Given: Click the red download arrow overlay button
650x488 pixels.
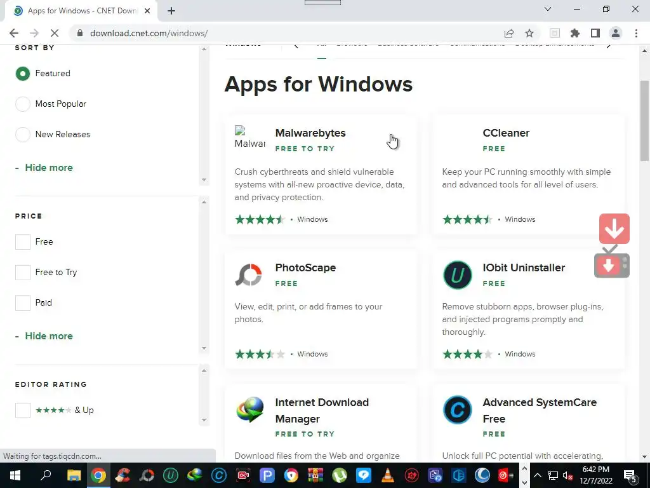Looking at the screenshot, I should point(614,229).
